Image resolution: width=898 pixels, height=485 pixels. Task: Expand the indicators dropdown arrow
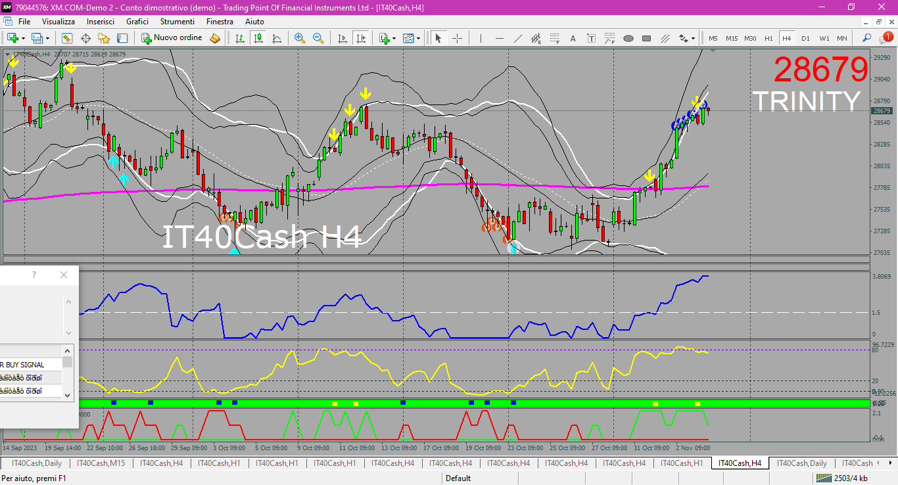click(x=394, y=38)
